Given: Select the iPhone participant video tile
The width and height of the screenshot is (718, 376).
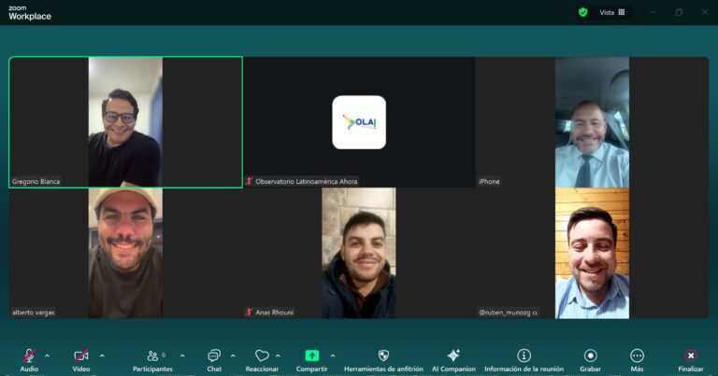Looking at the screenshot, I should coord(592,122).
